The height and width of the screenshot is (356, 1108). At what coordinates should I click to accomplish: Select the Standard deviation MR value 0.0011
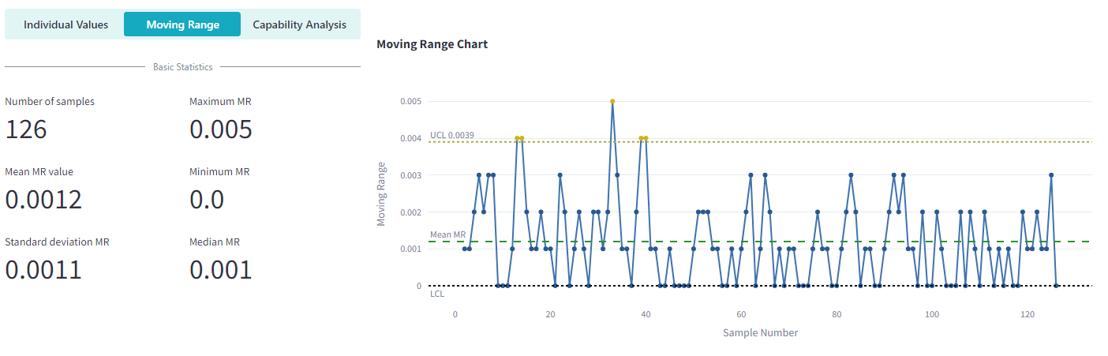pyautogui.click(x=43, y=270)
